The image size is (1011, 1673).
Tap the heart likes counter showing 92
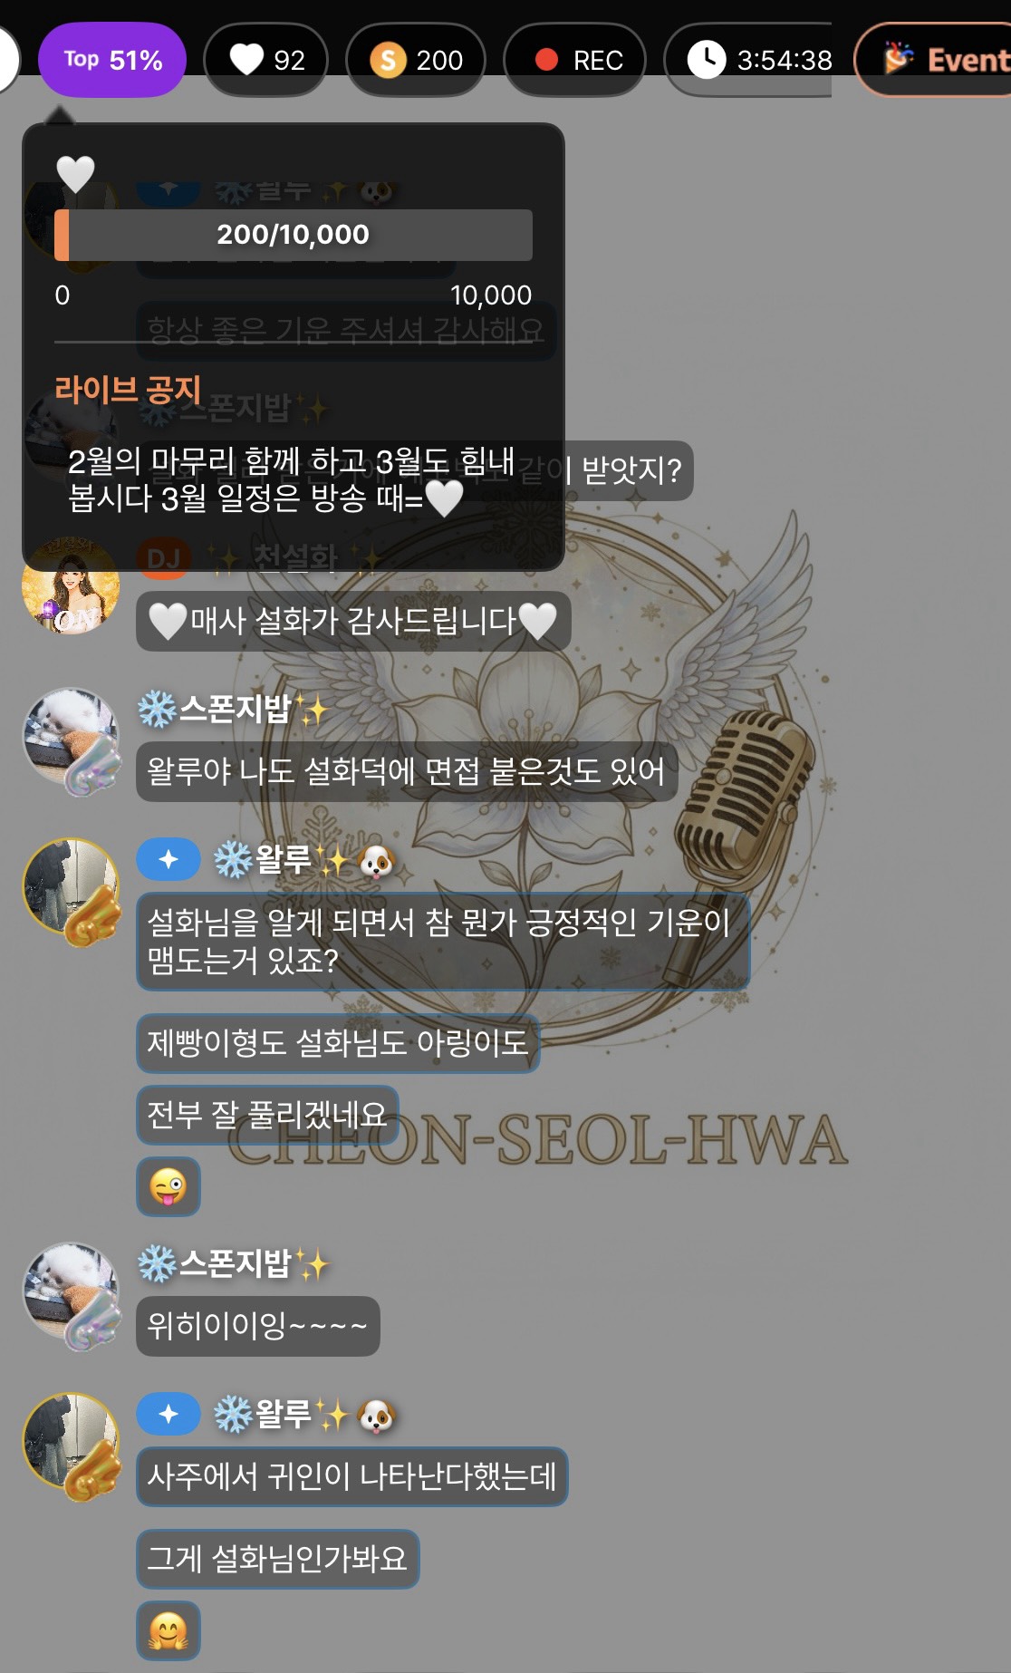coord(266,60)
